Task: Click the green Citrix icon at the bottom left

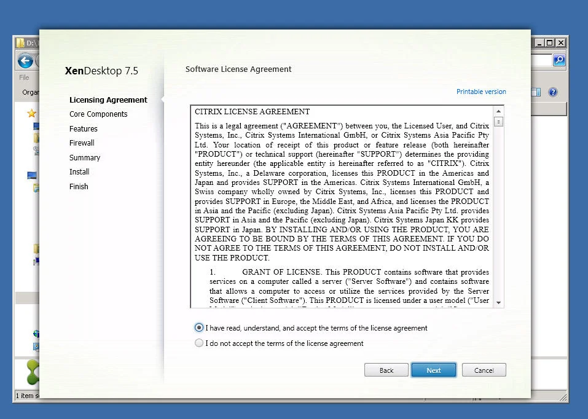Action: tap(33, 372)
